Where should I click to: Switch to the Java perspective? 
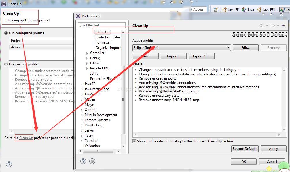(248, 10)
